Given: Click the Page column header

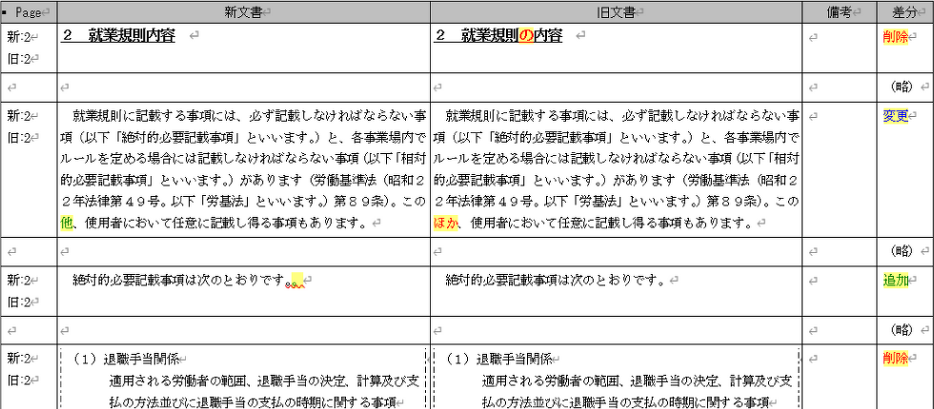Looking at the screenshot, I should pyautogui.click(x=28, y=11).
